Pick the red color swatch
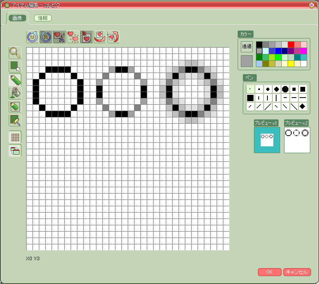 (x=291, y=44)
